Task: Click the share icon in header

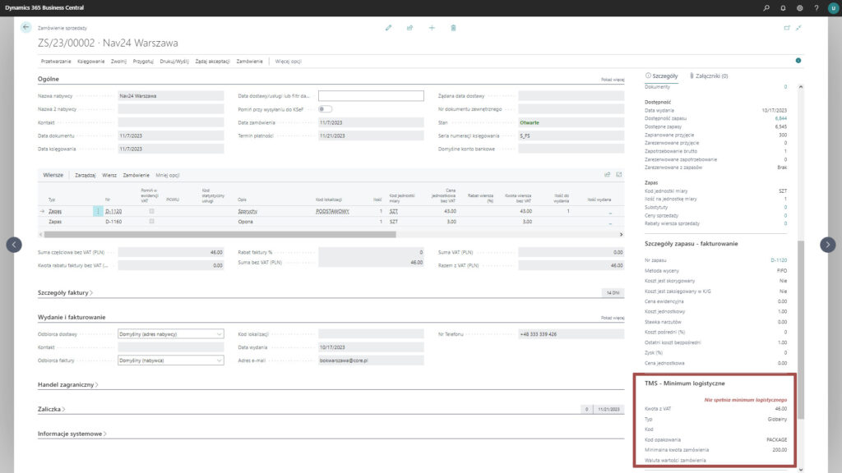Action: (409, 28)
